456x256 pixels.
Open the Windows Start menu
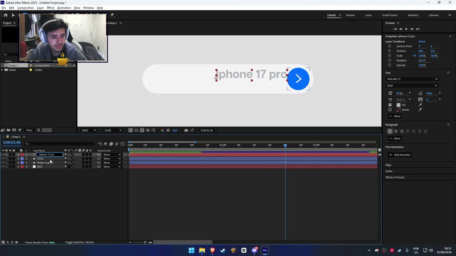(x=192, y=250)
